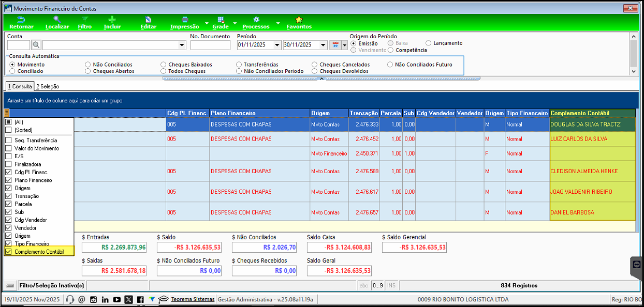Screen dimensions: 644x307
Task: Click the No. Documento input field
Action: tap(210, 45)
